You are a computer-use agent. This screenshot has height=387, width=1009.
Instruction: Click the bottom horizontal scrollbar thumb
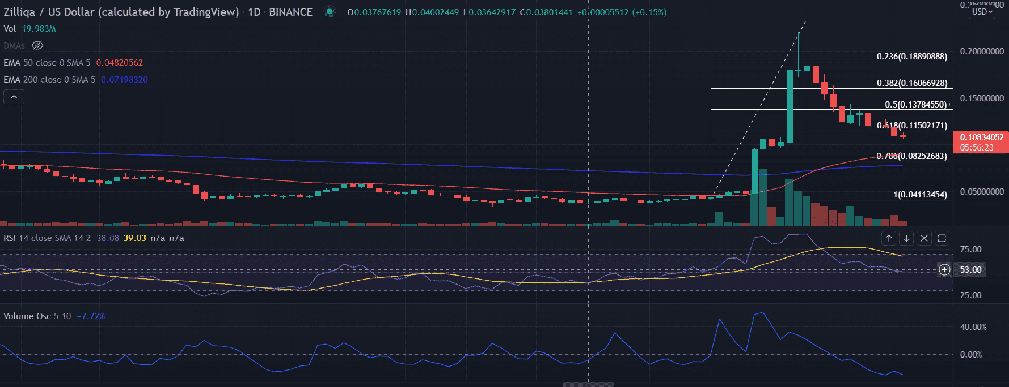coord(588,384)
